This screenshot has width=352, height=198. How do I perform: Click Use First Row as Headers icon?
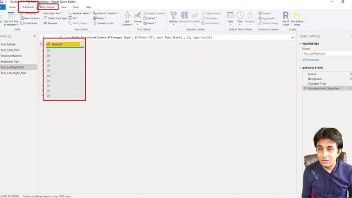[11, 15]
